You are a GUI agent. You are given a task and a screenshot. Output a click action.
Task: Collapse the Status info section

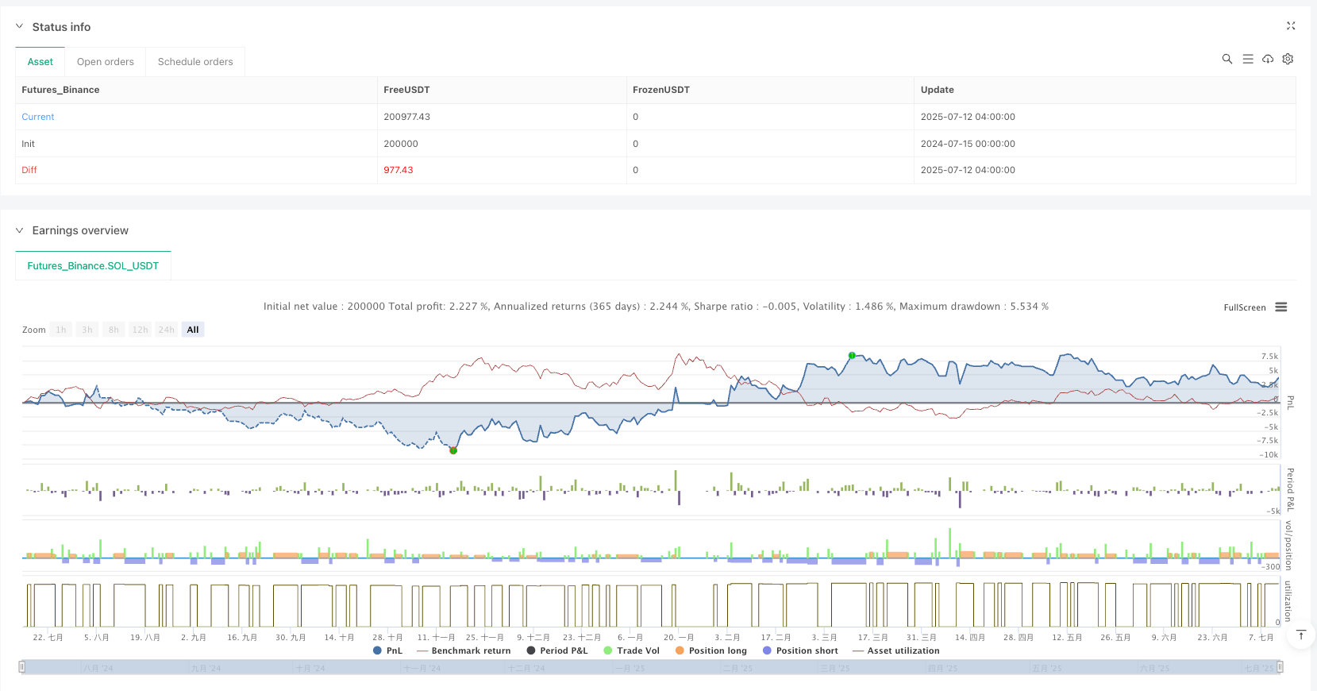click(x=20, y=27)
